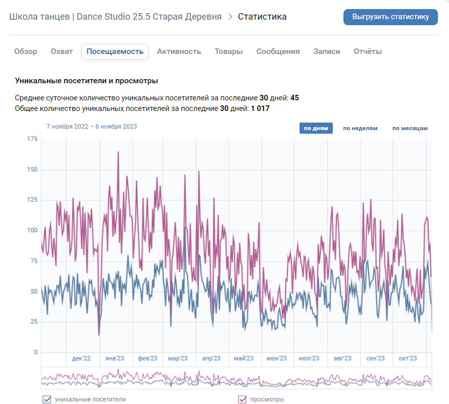This screenshot has height=404, width=449.
Task: Click "Выгрузить статистику" button
Action: coord(390,17)
